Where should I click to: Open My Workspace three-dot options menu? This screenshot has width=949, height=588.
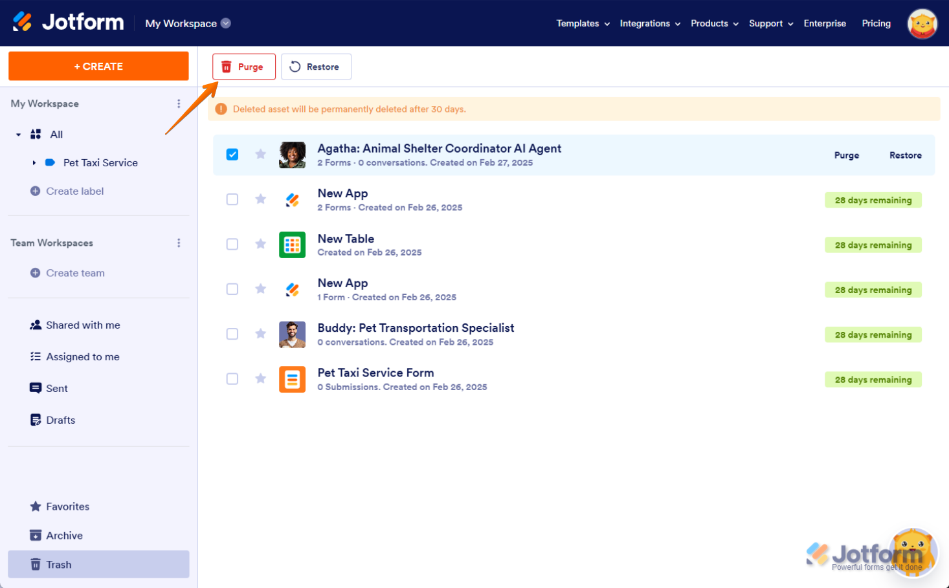[x=179, y=103]
